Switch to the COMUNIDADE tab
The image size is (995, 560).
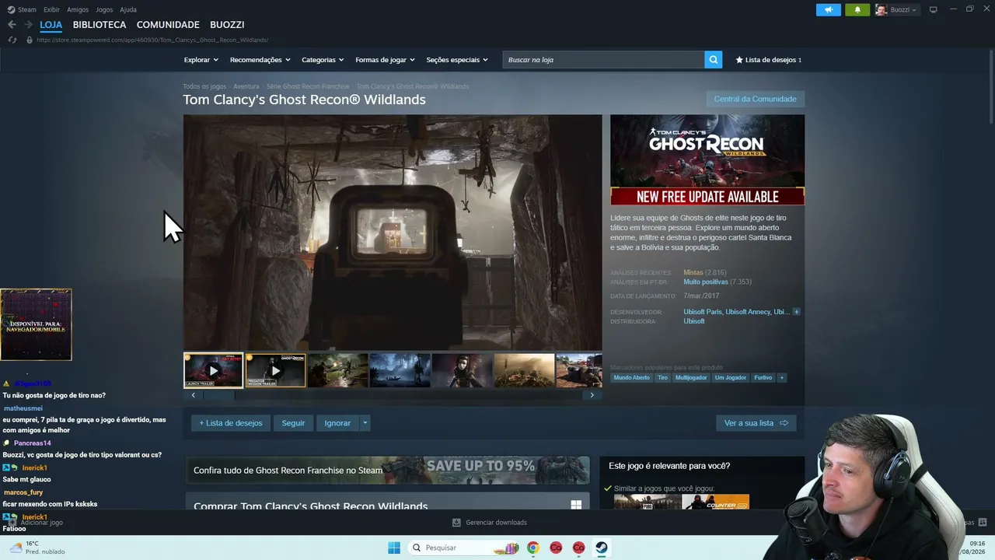tap(168, 25)
